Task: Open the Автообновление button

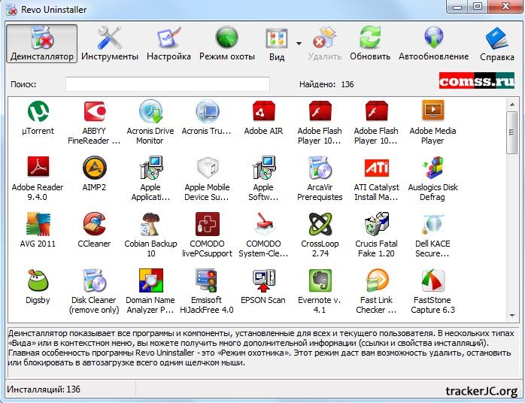Action: pyautogui.click(x=433, y=44)
